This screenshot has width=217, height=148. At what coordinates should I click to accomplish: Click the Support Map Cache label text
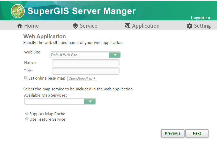click(47, 114)
